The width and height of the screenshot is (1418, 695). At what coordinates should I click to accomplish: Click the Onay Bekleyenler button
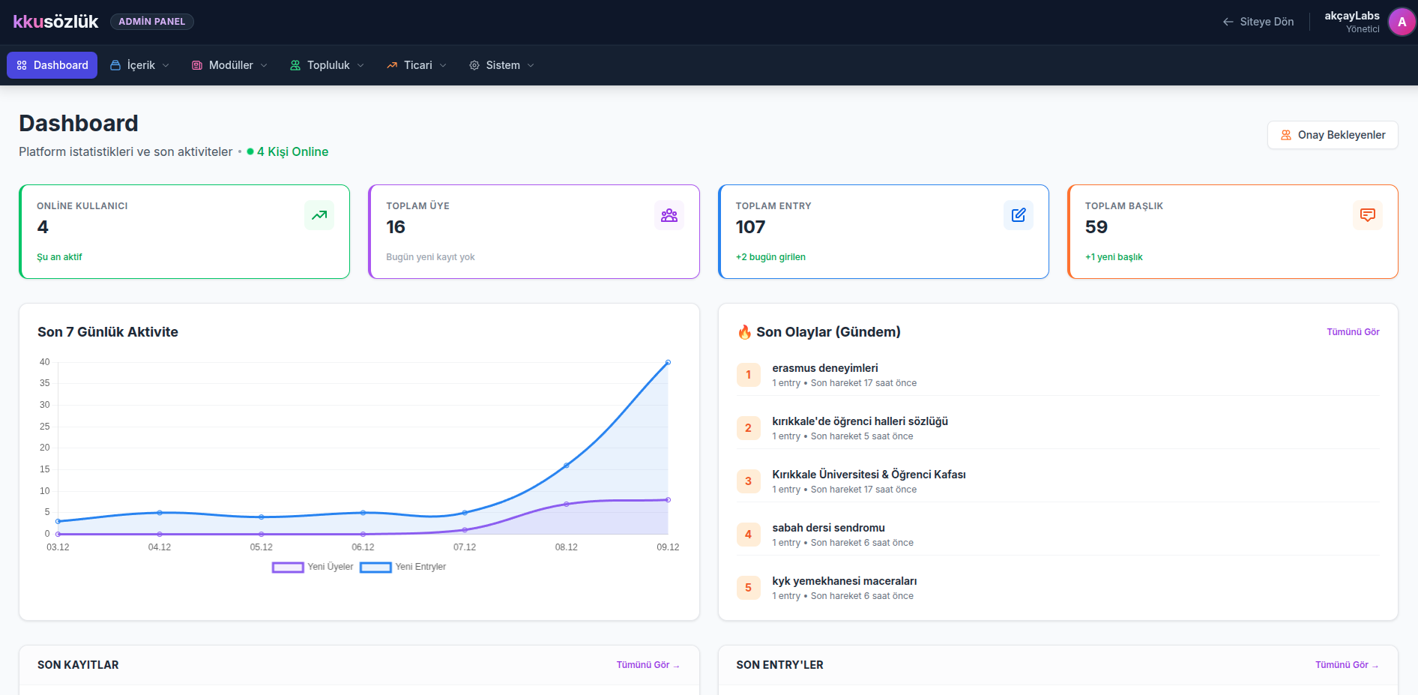pos(1333,135)
